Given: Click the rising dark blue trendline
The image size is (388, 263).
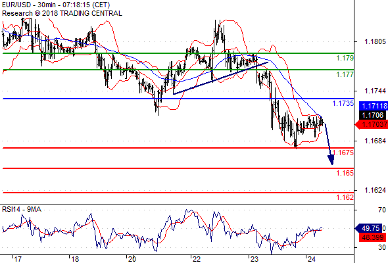Looking at the screenshot, I should click(x=221, y=78).
